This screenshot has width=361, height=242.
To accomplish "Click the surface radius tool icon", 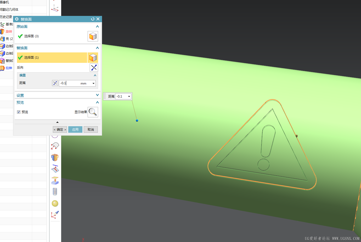I will pos(55,146).
